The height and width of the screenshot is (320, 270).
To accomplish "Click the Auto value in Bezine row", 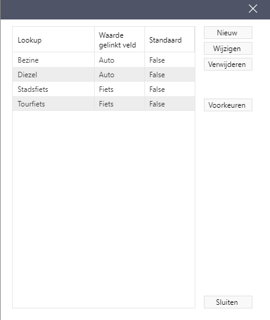I will [107, 60].
